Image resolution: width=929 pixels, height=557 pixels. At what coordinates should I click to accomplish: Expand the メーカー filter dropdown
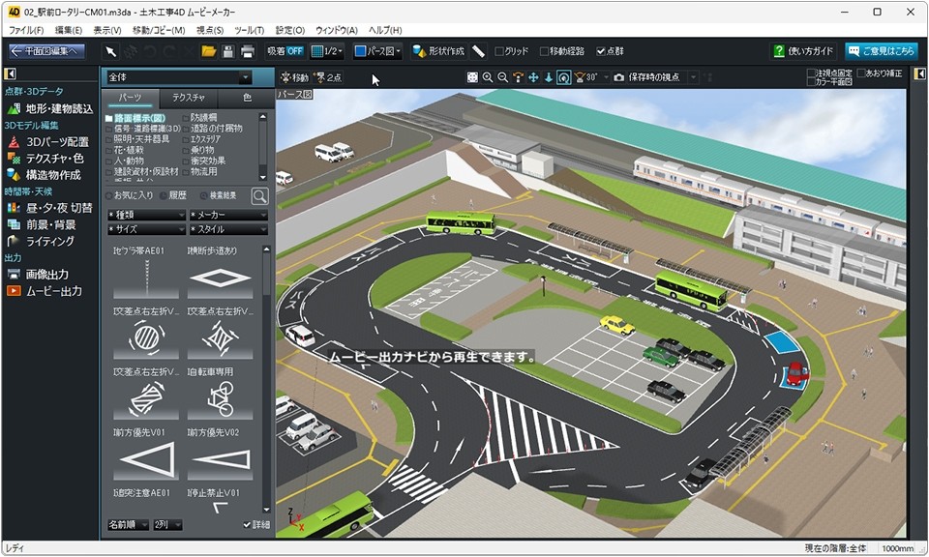[227, 214]
